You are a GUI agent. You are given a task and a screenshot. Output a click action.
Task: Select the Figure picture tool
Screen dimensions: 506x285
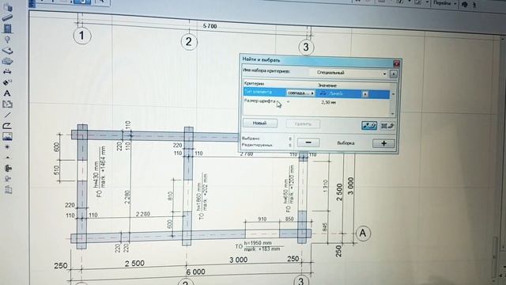[7, 136]
